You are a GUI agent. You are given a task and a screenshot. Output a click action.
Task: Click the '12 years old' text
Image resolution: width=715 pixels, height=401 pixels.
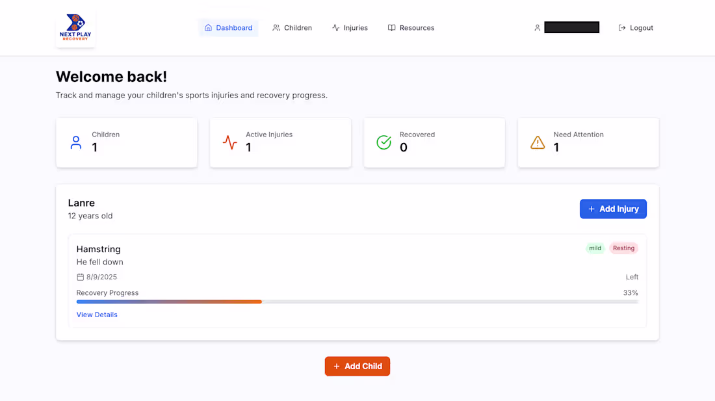click(x=90, y=216)
